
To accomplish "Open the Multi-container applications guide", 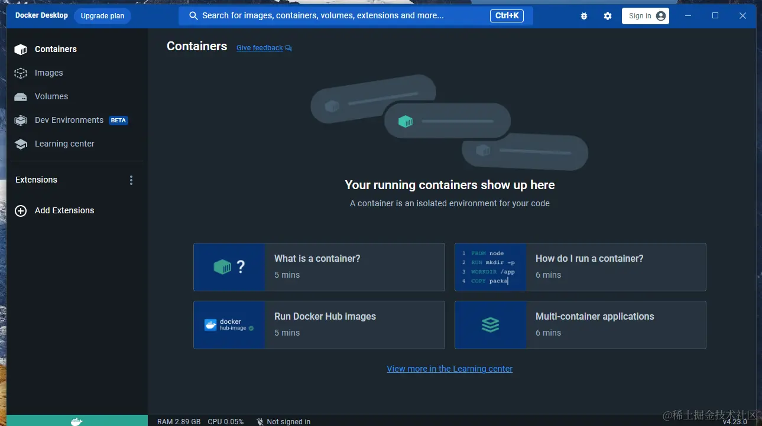I will 581,325.
